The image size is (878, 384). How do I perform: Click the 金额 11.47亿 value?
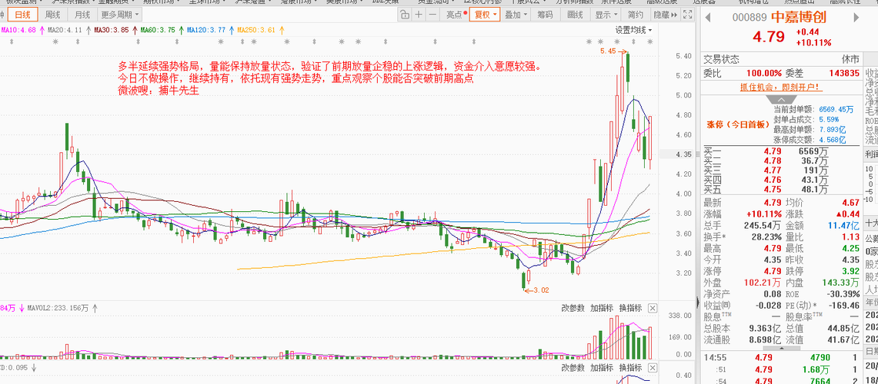[x=844, y=226]
